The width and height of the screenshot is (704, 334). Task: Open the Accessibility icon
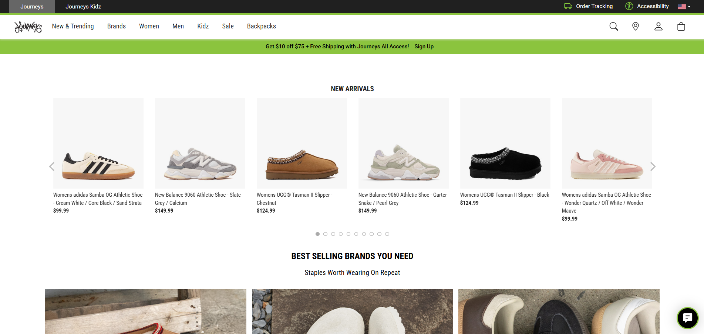coord(629,6)
